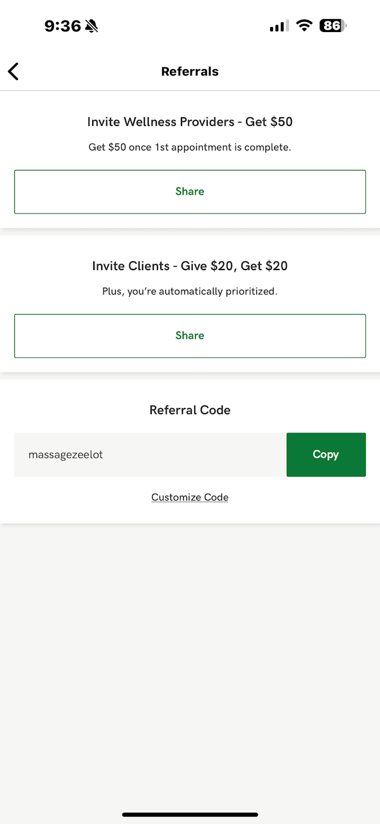The height and width of the screenshot is (824, 380).
Task: Tap the empty gray area below Customize Code
Action: coord(190,658)
